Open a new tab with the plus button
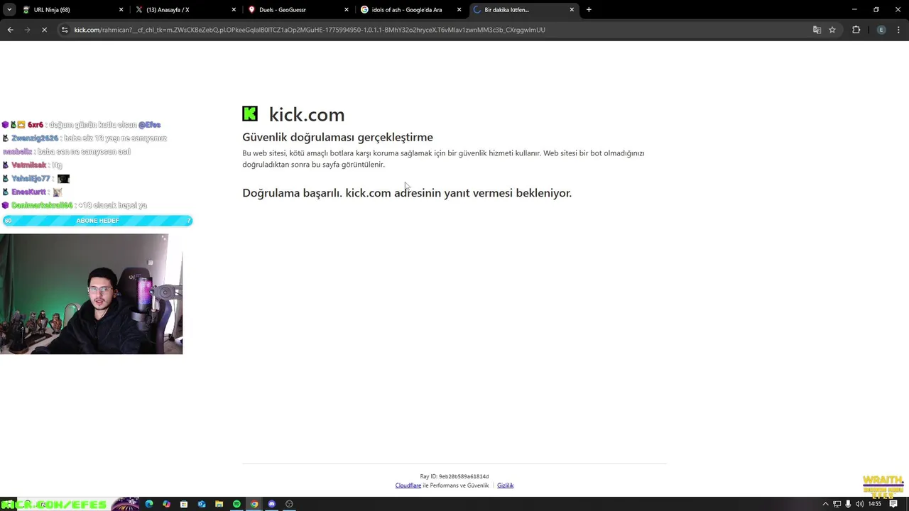 coord(589,10)
